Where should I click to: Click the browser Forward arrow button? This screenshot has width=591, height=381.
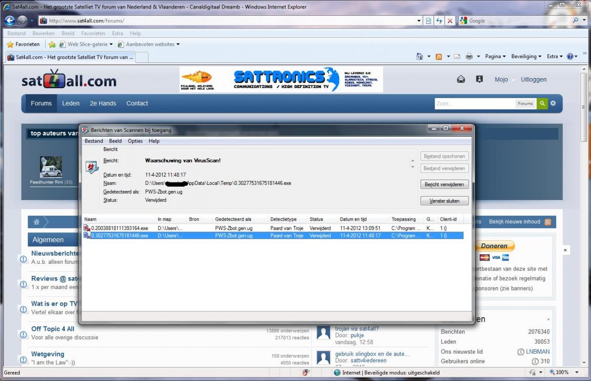[22, 20]
